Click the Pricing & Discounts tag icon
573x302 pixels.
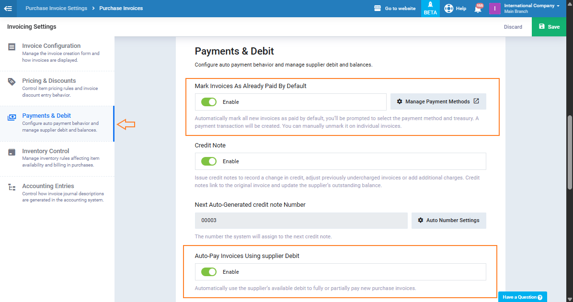tap(12, 82)
